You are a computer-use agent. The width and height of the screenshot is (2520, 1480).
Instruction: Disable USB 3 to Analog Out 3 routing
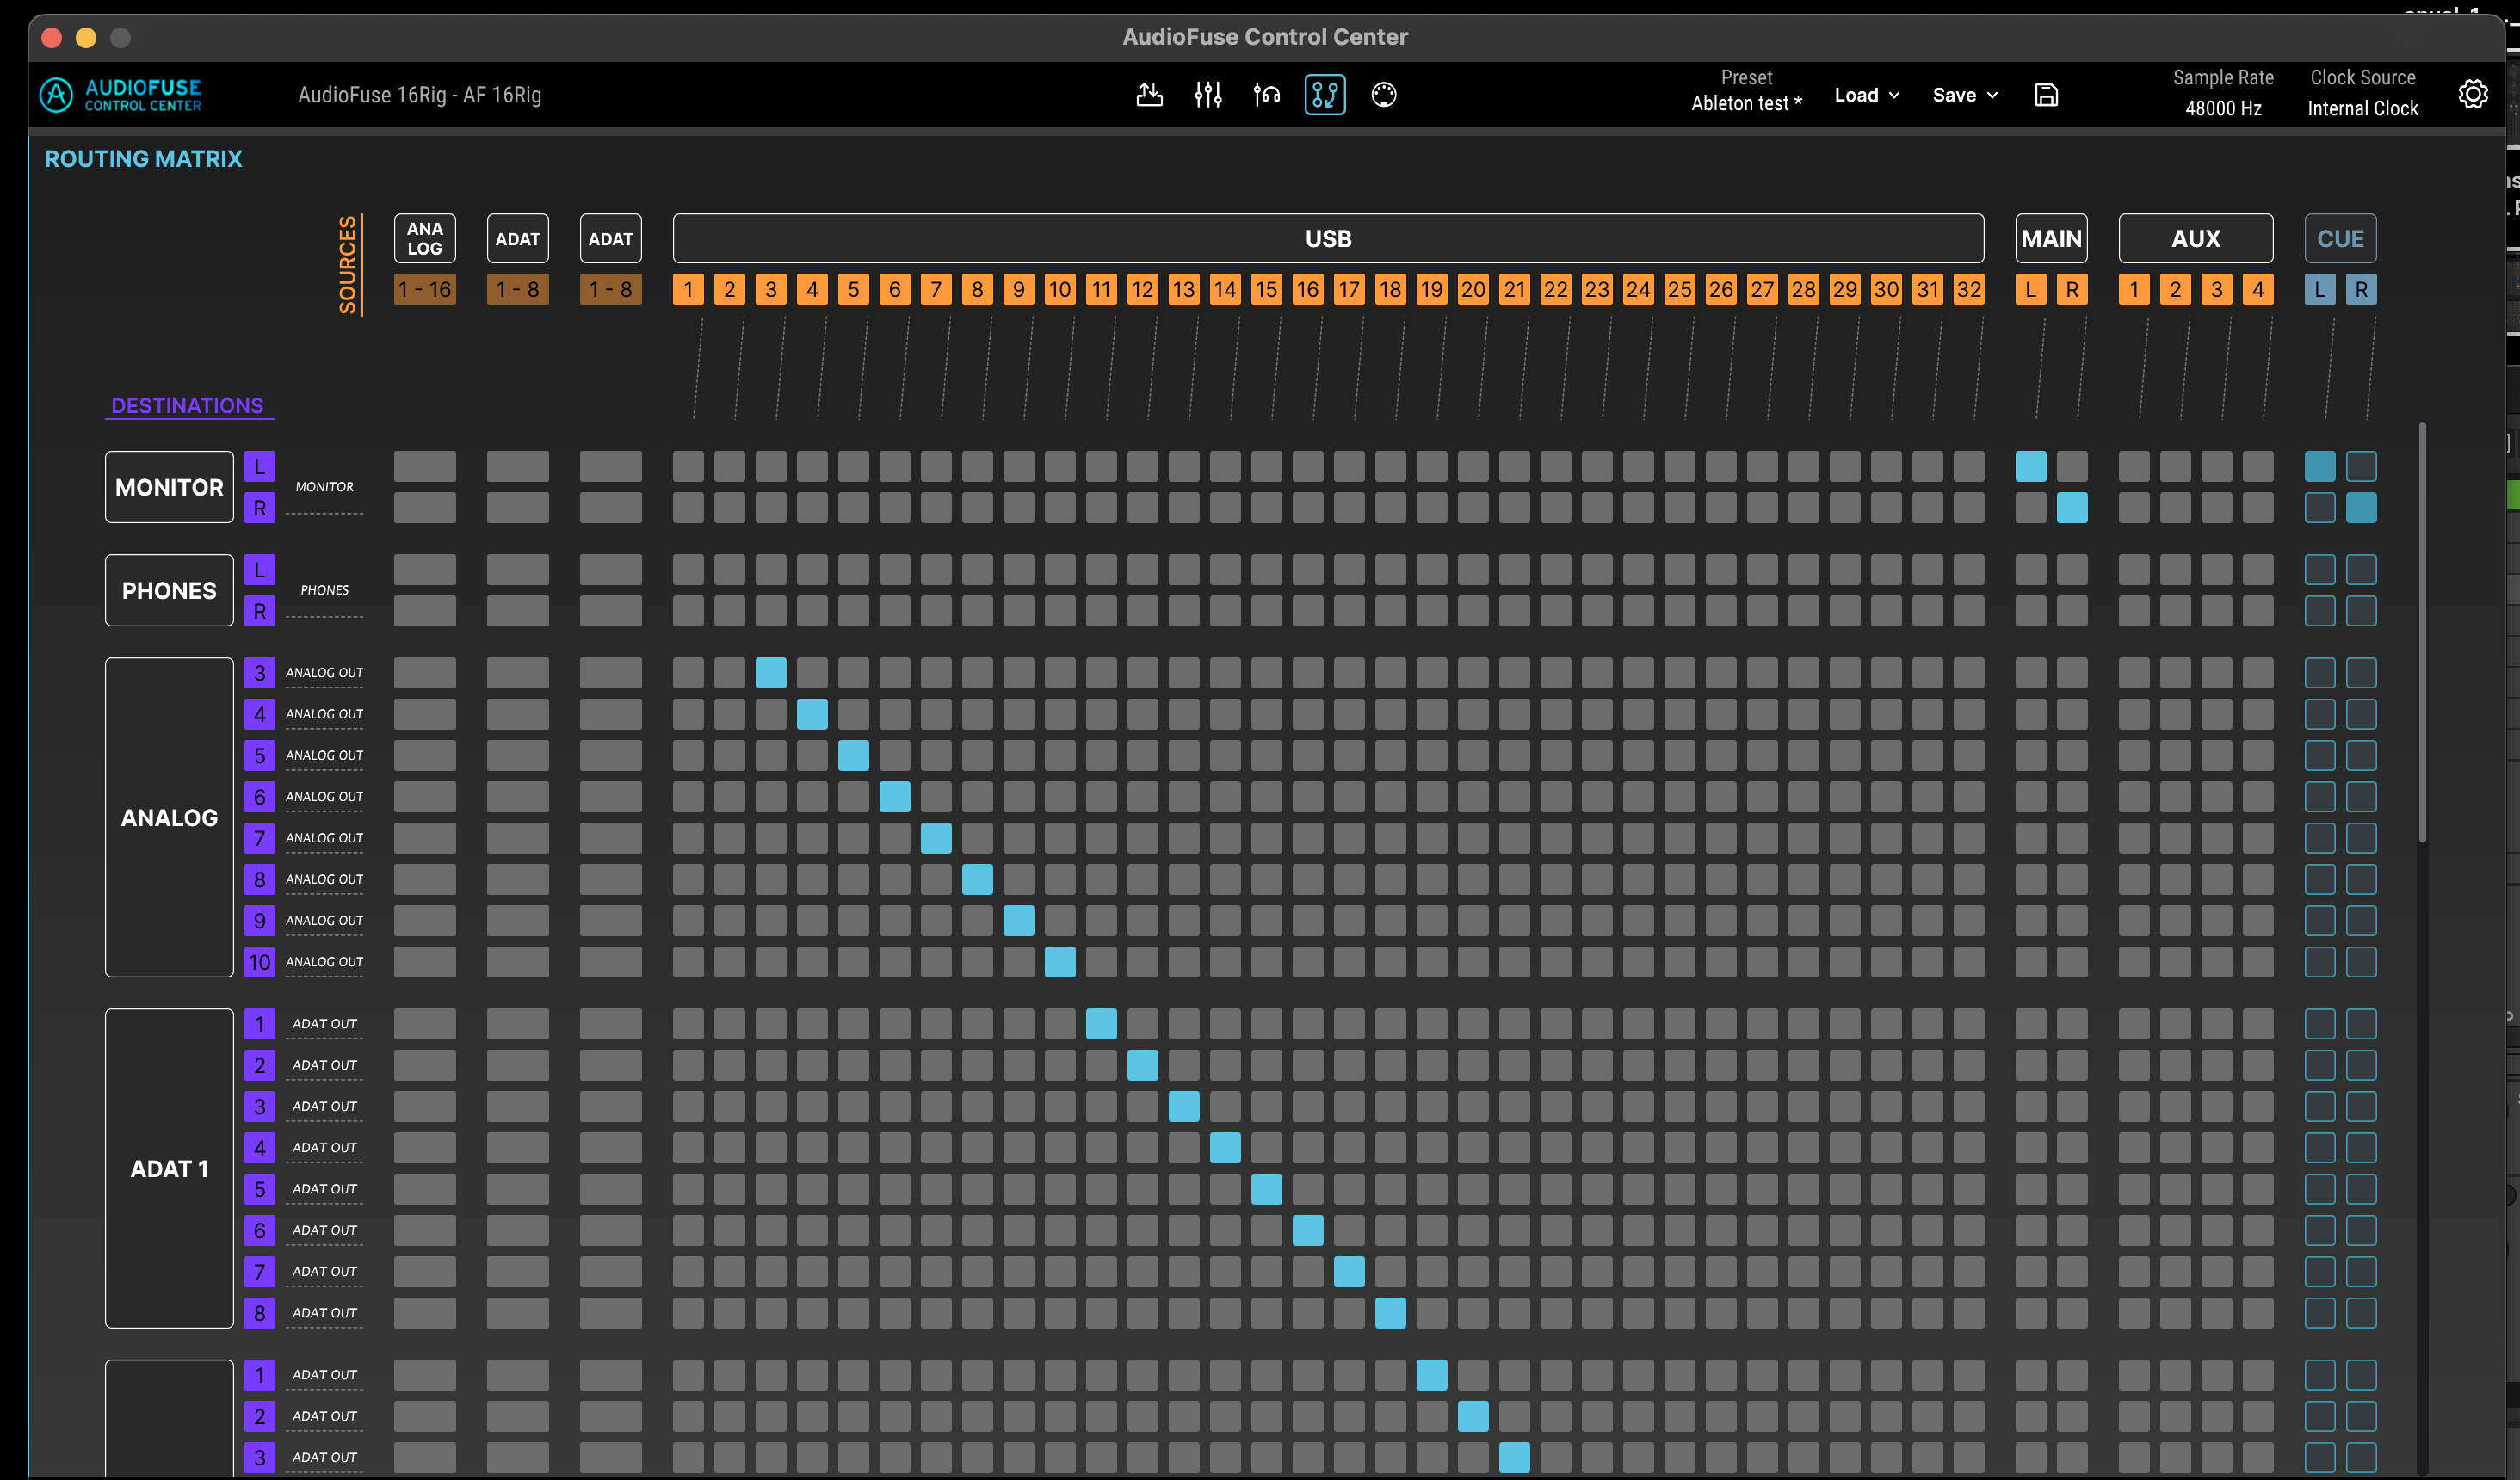[x=771, y=673]
